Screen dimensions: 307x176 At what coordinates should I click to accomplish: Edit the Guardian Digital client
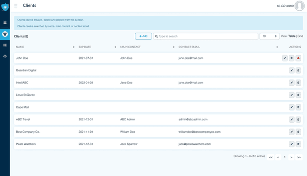(x=292, y=70)
